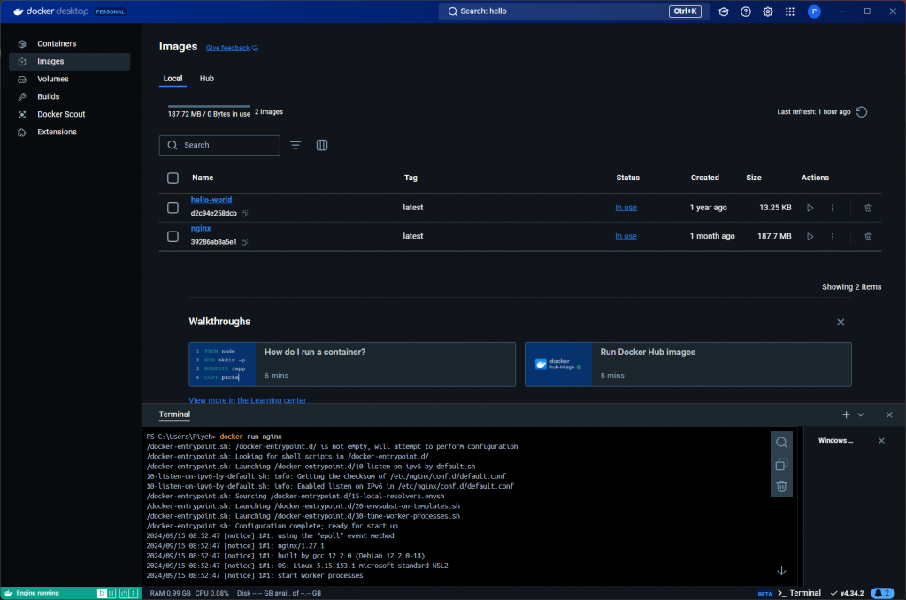Delete the hello-world image
Screen dimensions: 906x600
tap(868, 208)
